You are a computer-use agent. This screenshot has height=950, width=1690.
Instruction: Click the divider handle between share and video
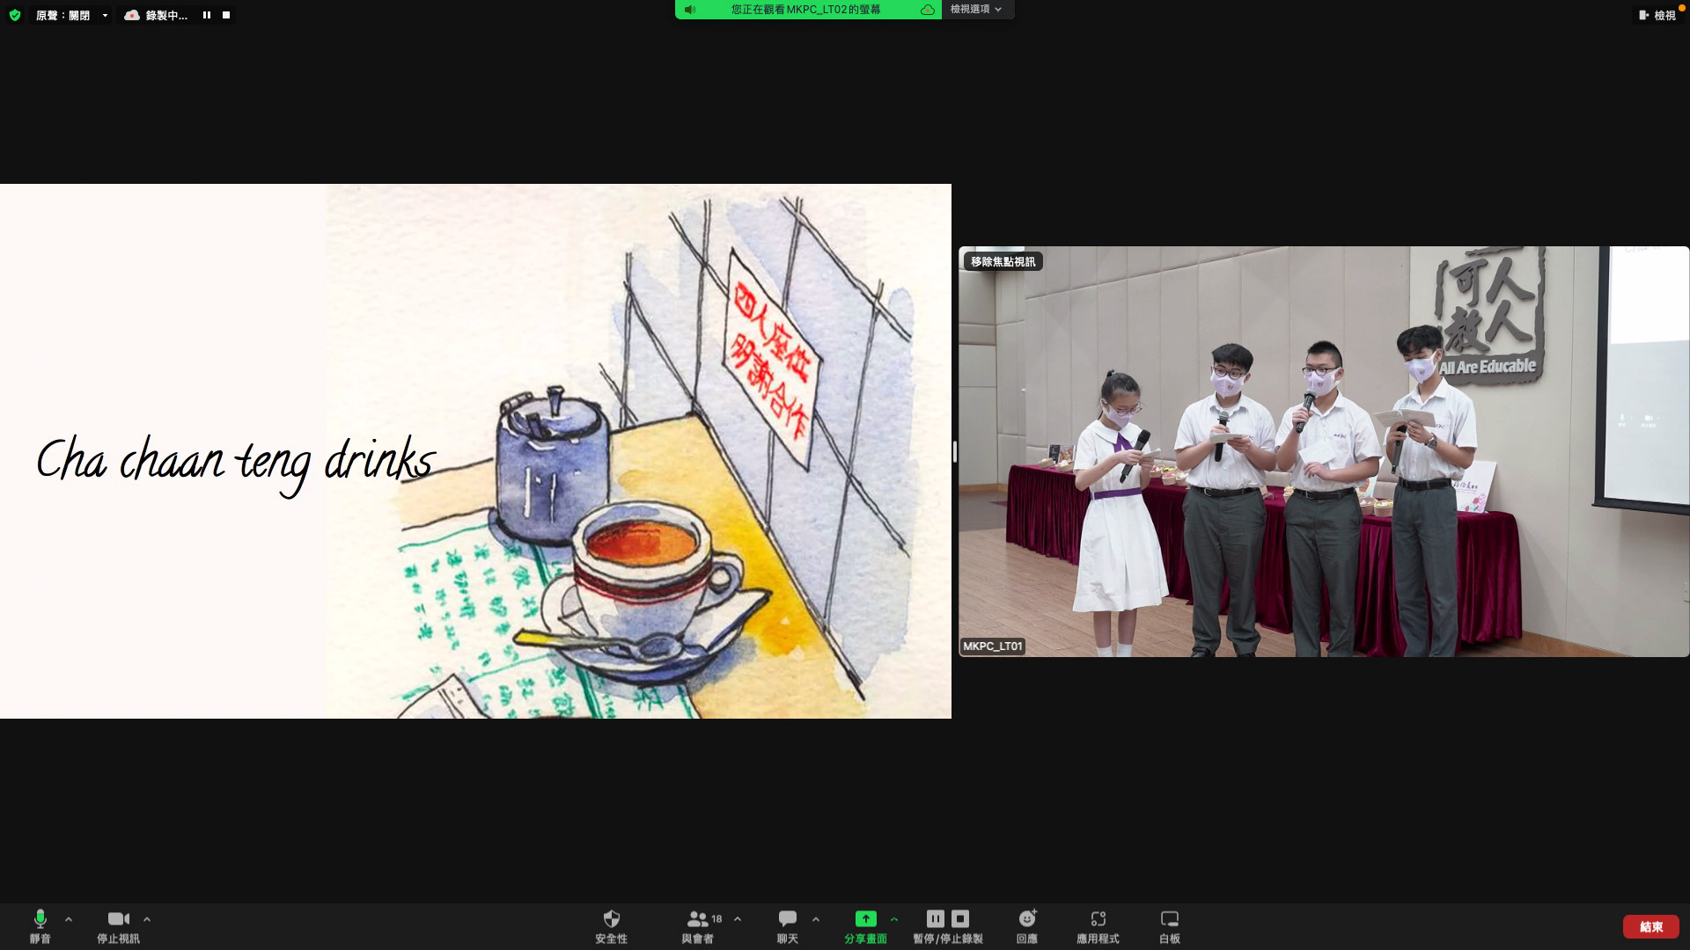click(x=955, y=451)
